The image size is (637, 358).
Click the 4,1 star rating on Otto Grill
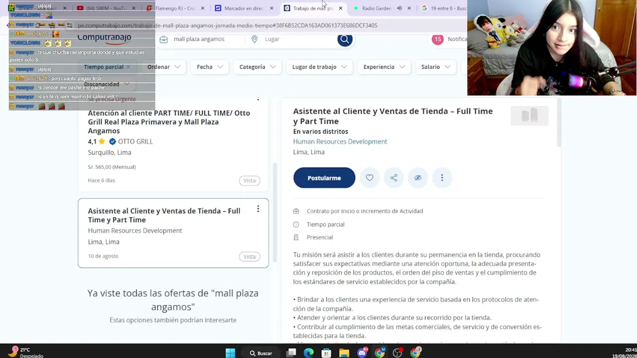click(x=97, y=142)
